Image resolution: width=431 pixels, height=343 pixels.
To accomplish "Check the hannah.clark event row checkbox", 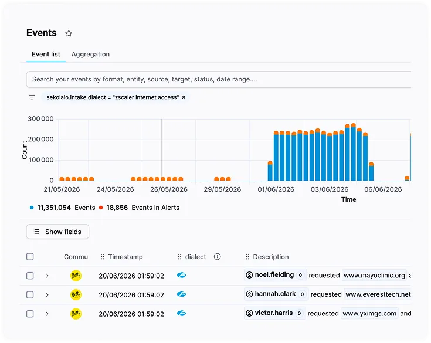I will pyautogui.click(x=30, y=294).
